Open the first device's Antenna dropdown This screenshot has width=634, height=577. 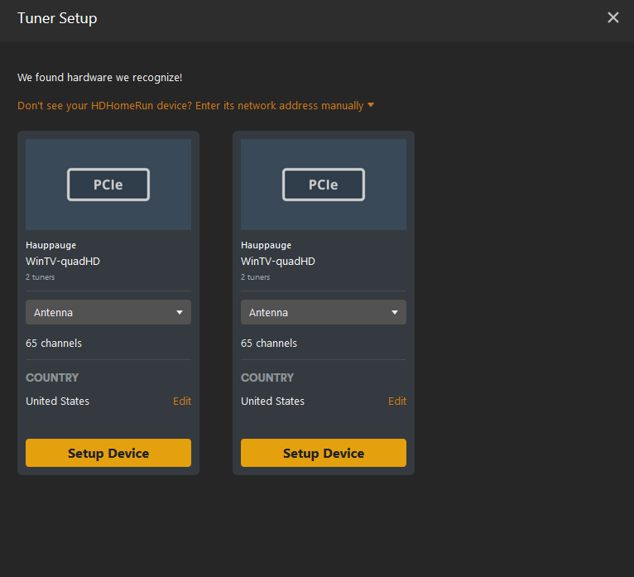[108, 313]
